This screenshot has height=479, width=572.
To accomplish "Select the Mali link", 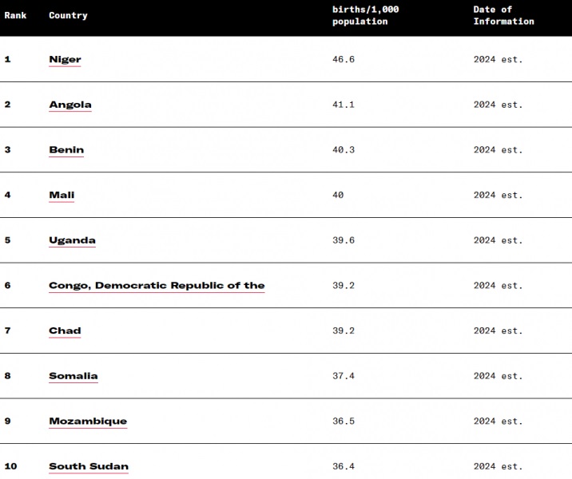I will [x=62, y=195].
